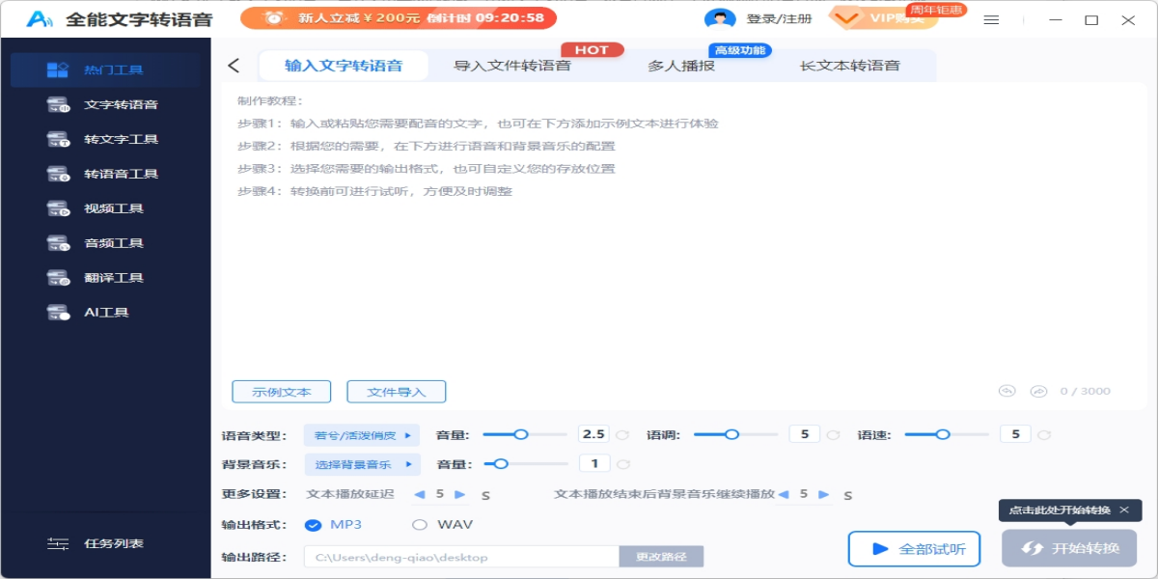This screenshot has width=1158, height=579.
Task: Open the 热门工具 sidebar section
Action: pyautogui.click(x=105, y=69)
